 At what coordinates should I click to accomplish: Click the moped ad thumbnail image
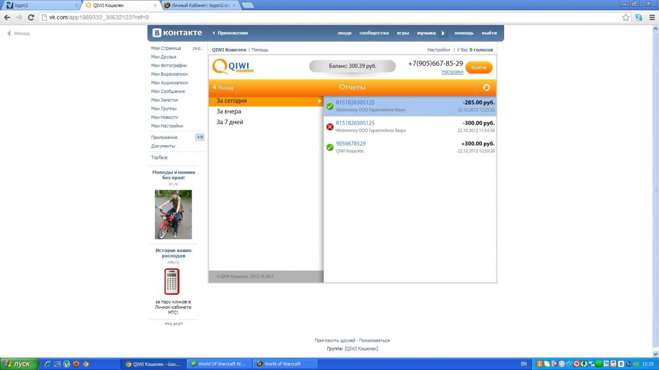173,215
